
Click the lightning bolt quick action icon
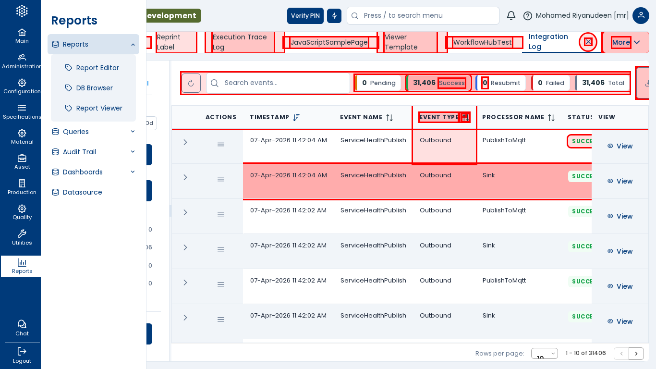[334, 16]
